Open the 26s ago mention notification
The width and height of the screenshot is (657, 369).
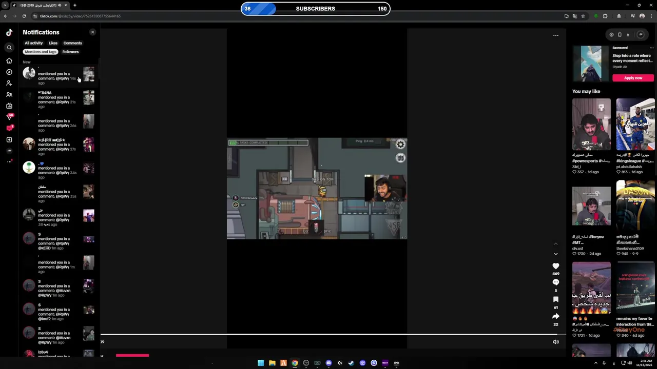59,122
